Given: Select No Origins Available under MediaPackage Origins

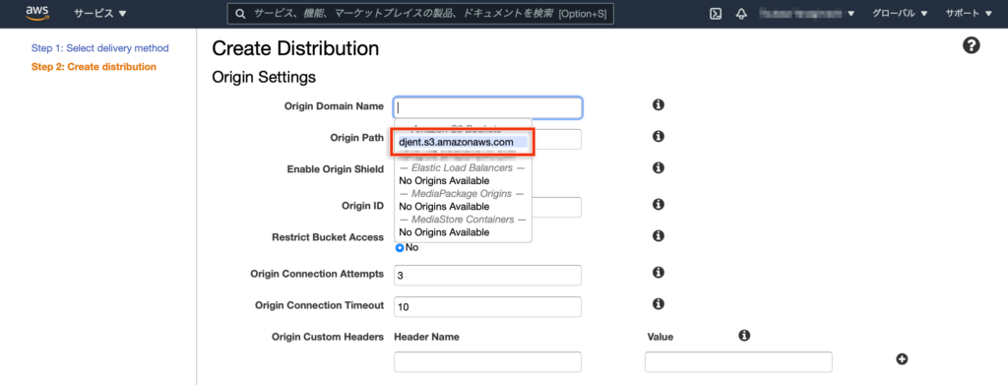Looking at the screenshot, I should [x=444, y=207].
